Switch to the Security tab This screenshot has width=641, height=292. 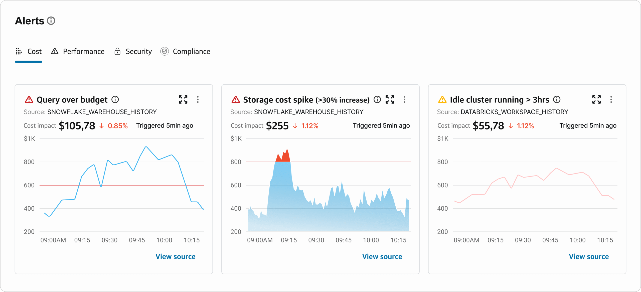(133, 51)
